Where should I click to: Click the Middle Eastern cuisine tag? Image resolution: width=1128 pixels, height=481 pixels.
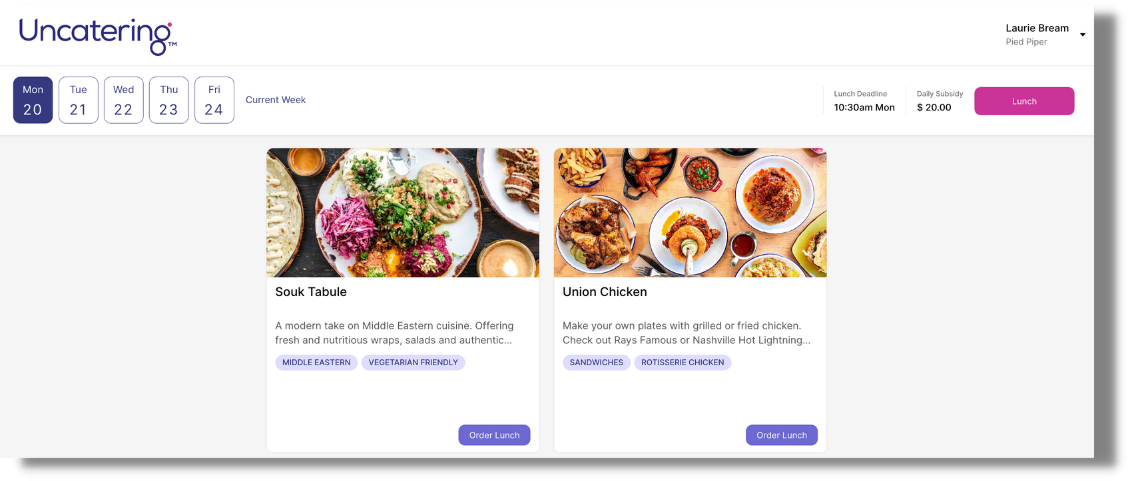[x=316, y=363]
